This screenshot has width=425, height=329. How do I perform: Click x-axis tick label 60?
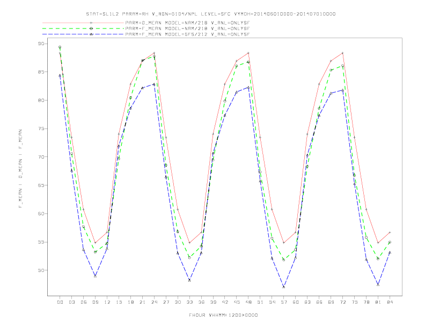[x=296, y=302]
